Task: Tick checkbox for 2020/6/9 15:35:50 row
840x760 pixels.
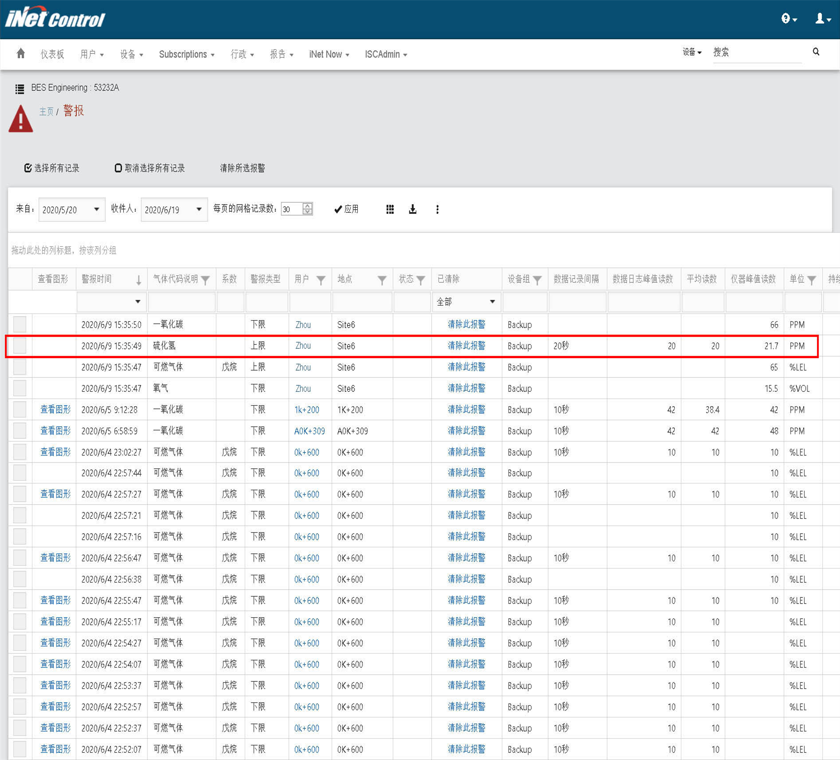Action: pos(20,325)
